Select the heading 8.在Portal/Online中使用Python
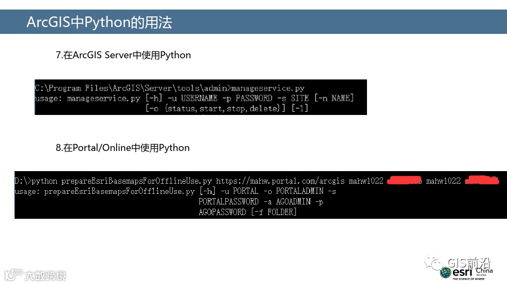The height and width of the screenshot is (285, 507). [123, 148]
